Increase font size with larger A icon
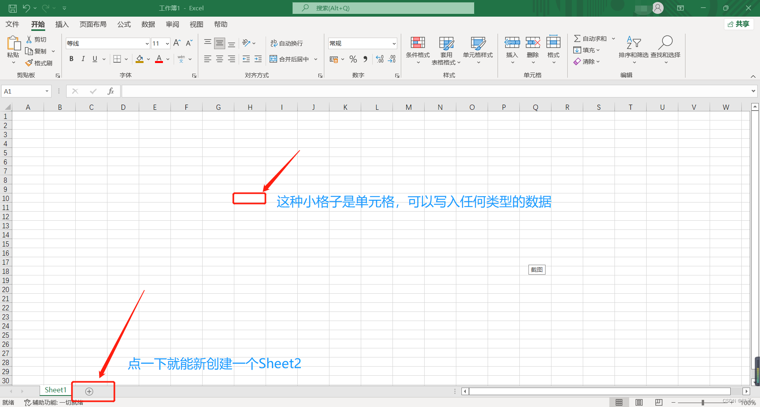The width and height of the screenshot is (760, 407). point(177,43)
